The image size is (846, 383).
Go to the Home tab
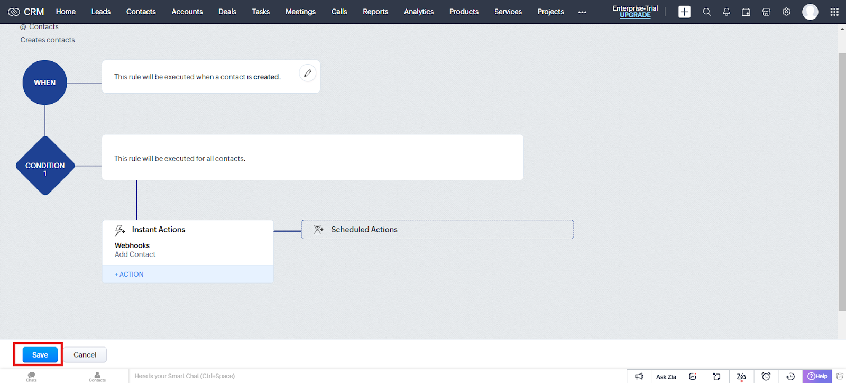coord(66,12)
